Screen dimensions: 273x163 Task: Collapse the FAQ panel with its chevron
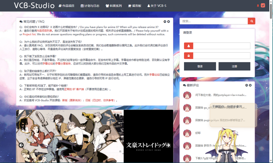pyautogui.click(x=165, y=21)
